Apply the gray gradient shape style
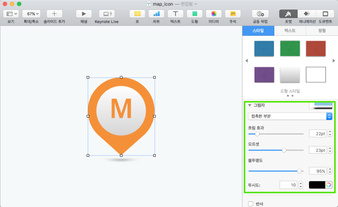Screen dimensions: 338x207 coord(290,75)
